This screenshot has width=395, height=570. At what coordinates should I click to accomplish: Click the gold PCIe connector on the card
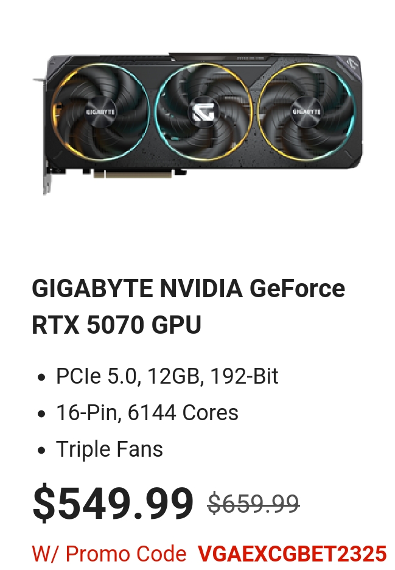[133, 175]
